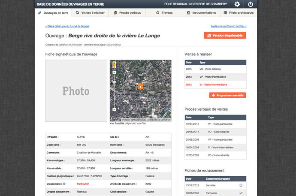
Task: Open the Avalanche du Chemin de l'Eau link
Action: (228, 26)
